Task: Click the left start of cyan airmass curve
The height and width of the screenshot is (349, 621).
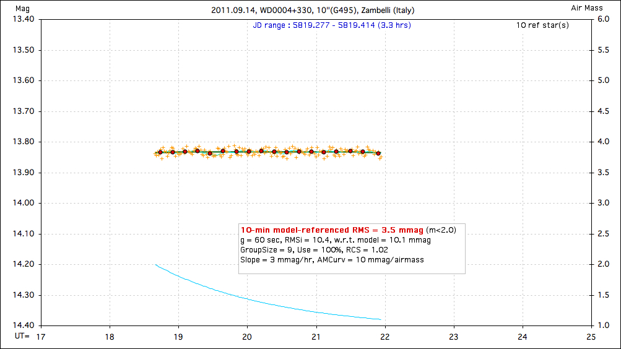Action: point(156,265)
